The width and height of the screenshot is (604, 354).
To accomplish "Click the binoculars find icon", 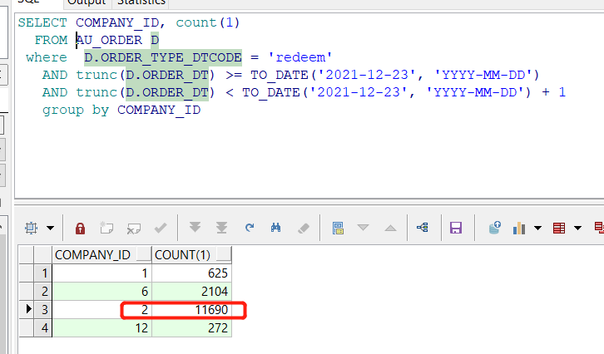I will [x=276, y=228].
